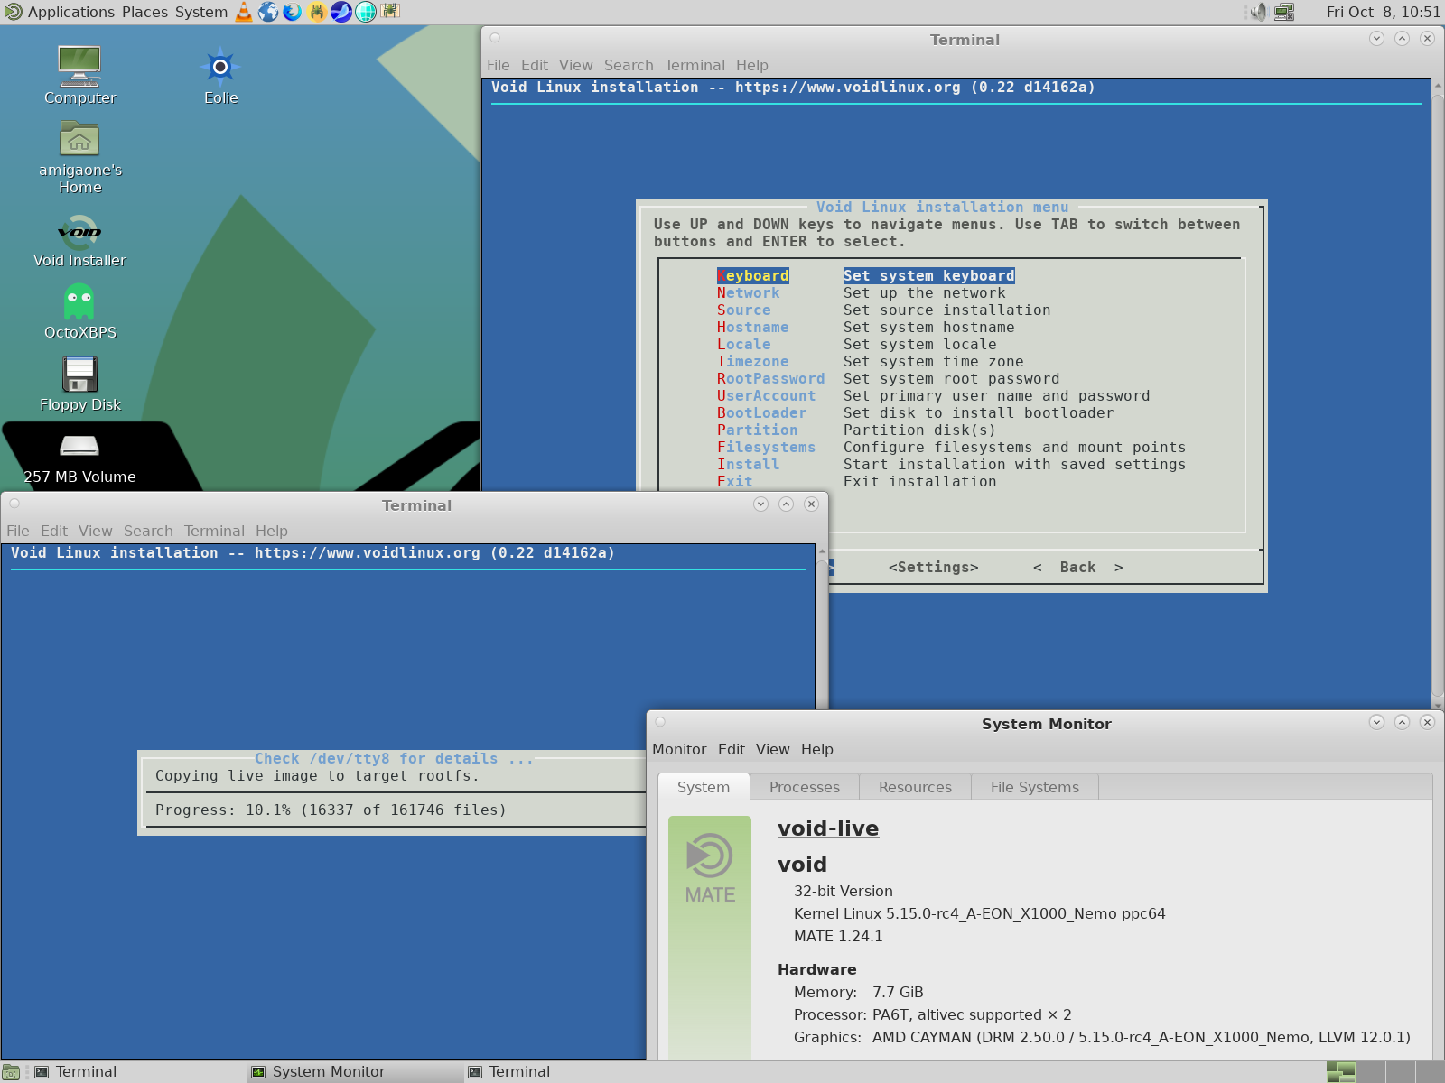Open View menu in the copying-progress Terminal window
The height and width of the screenshot is (1083, 1445).
96,531
